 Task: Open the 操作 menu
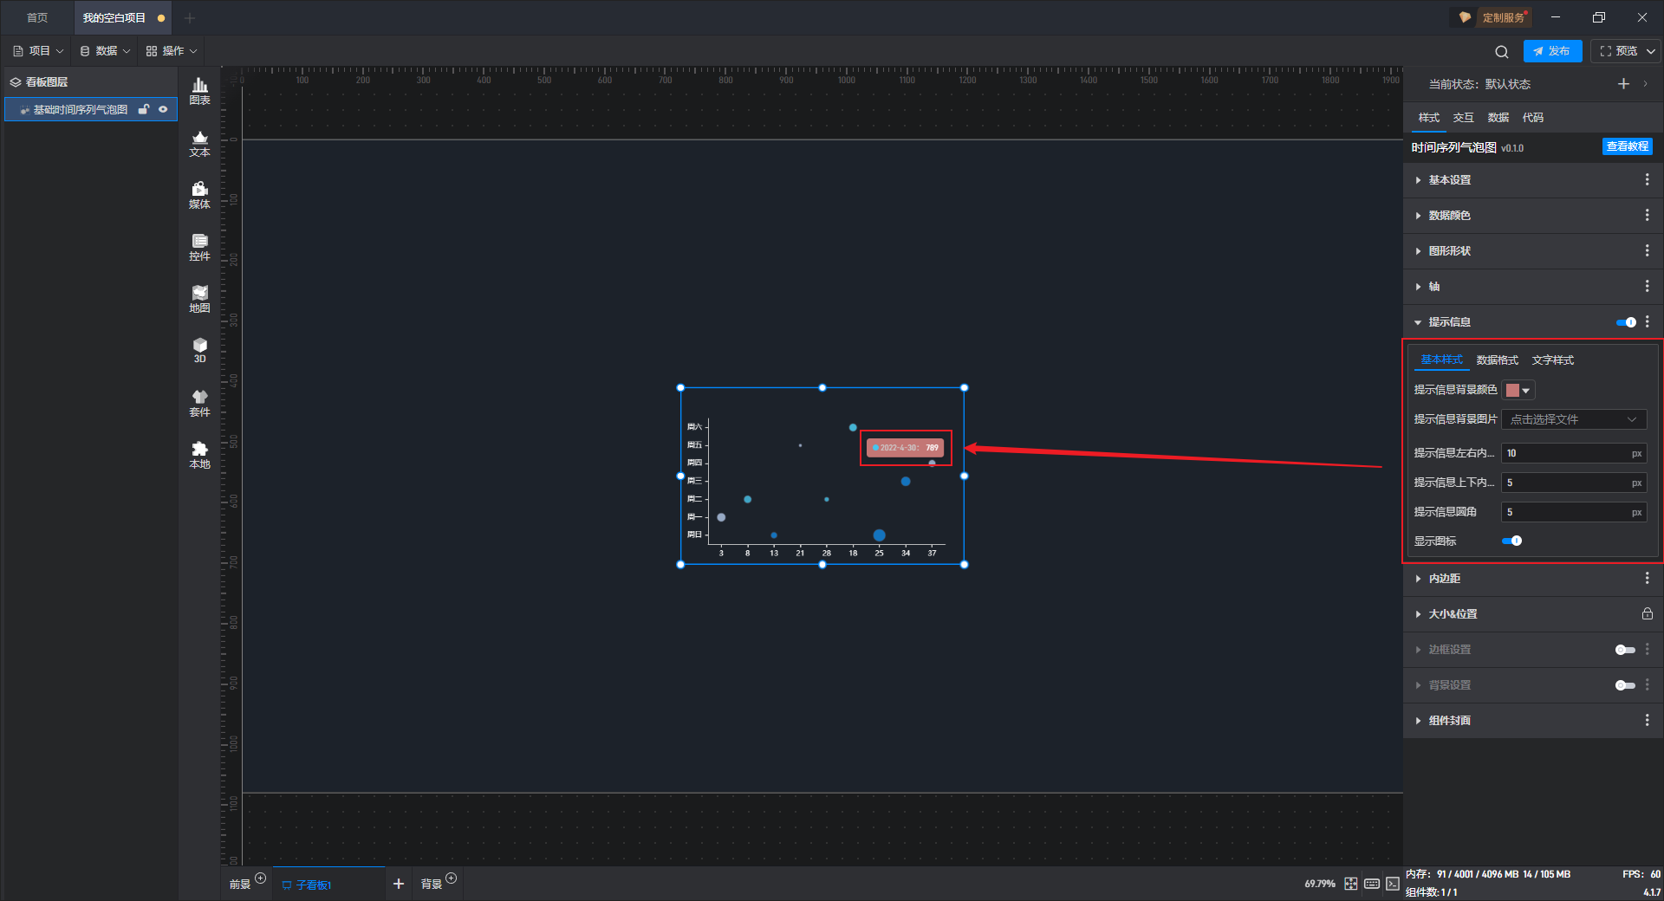(172, 51)
